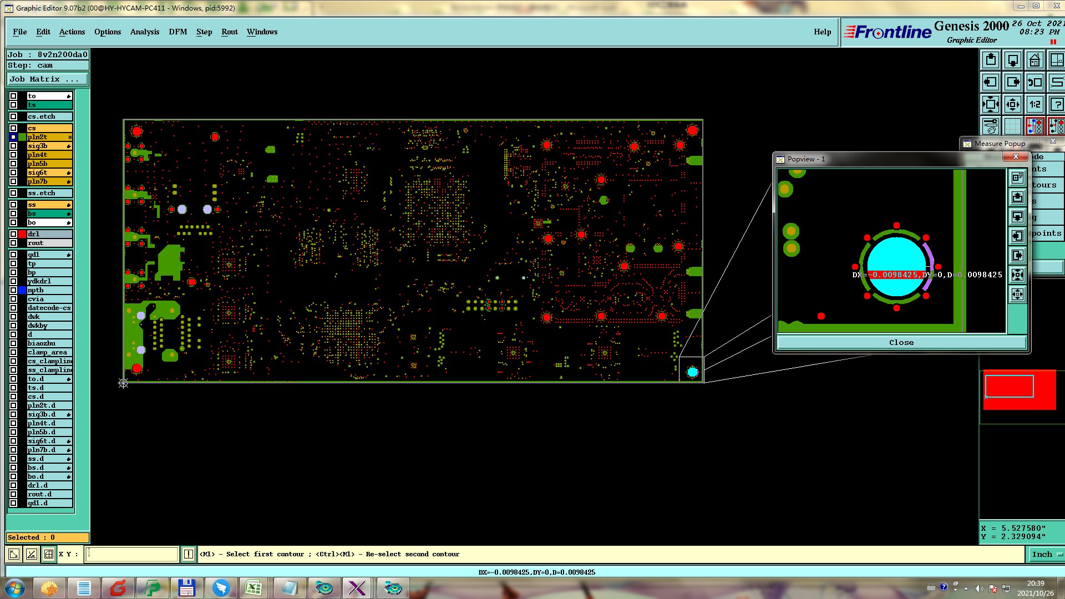Toggle checkbox for drl layer
The image size is (1065, 599).
(x=13, y=234)
